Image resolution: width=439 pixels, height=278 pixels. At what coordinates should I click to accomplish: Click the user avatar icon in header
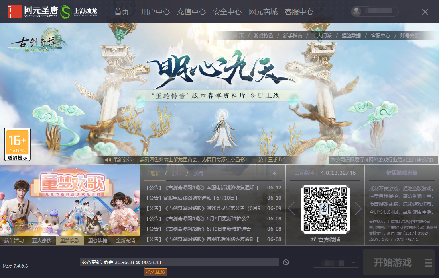tap(356, 12)
